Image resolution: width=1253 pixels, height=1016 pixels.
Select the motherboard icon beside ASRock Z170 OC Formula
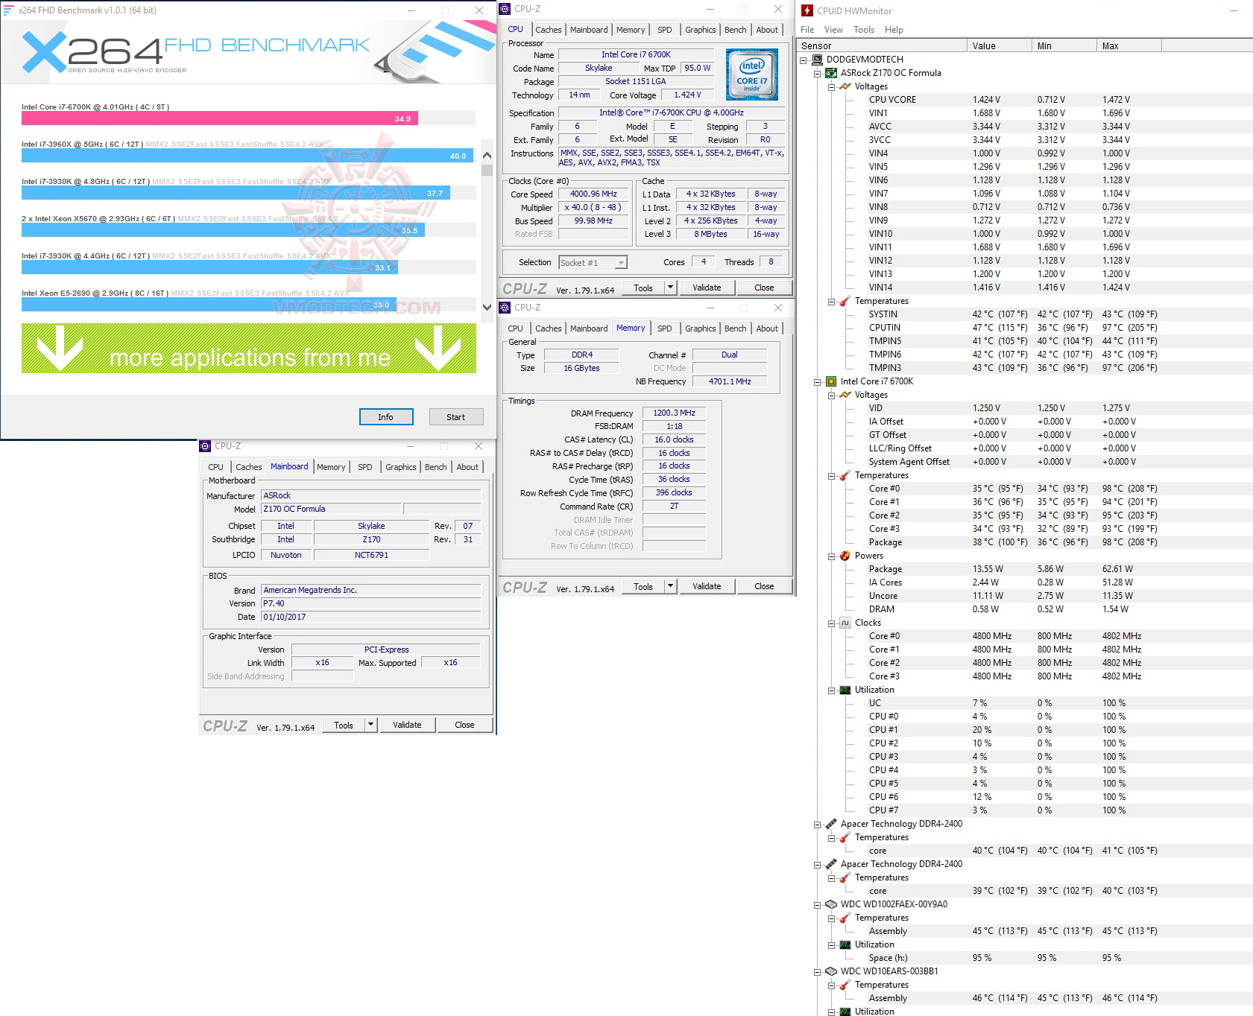click(x=831, y=73)
